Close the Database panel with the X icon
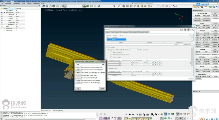 point(39,5)
